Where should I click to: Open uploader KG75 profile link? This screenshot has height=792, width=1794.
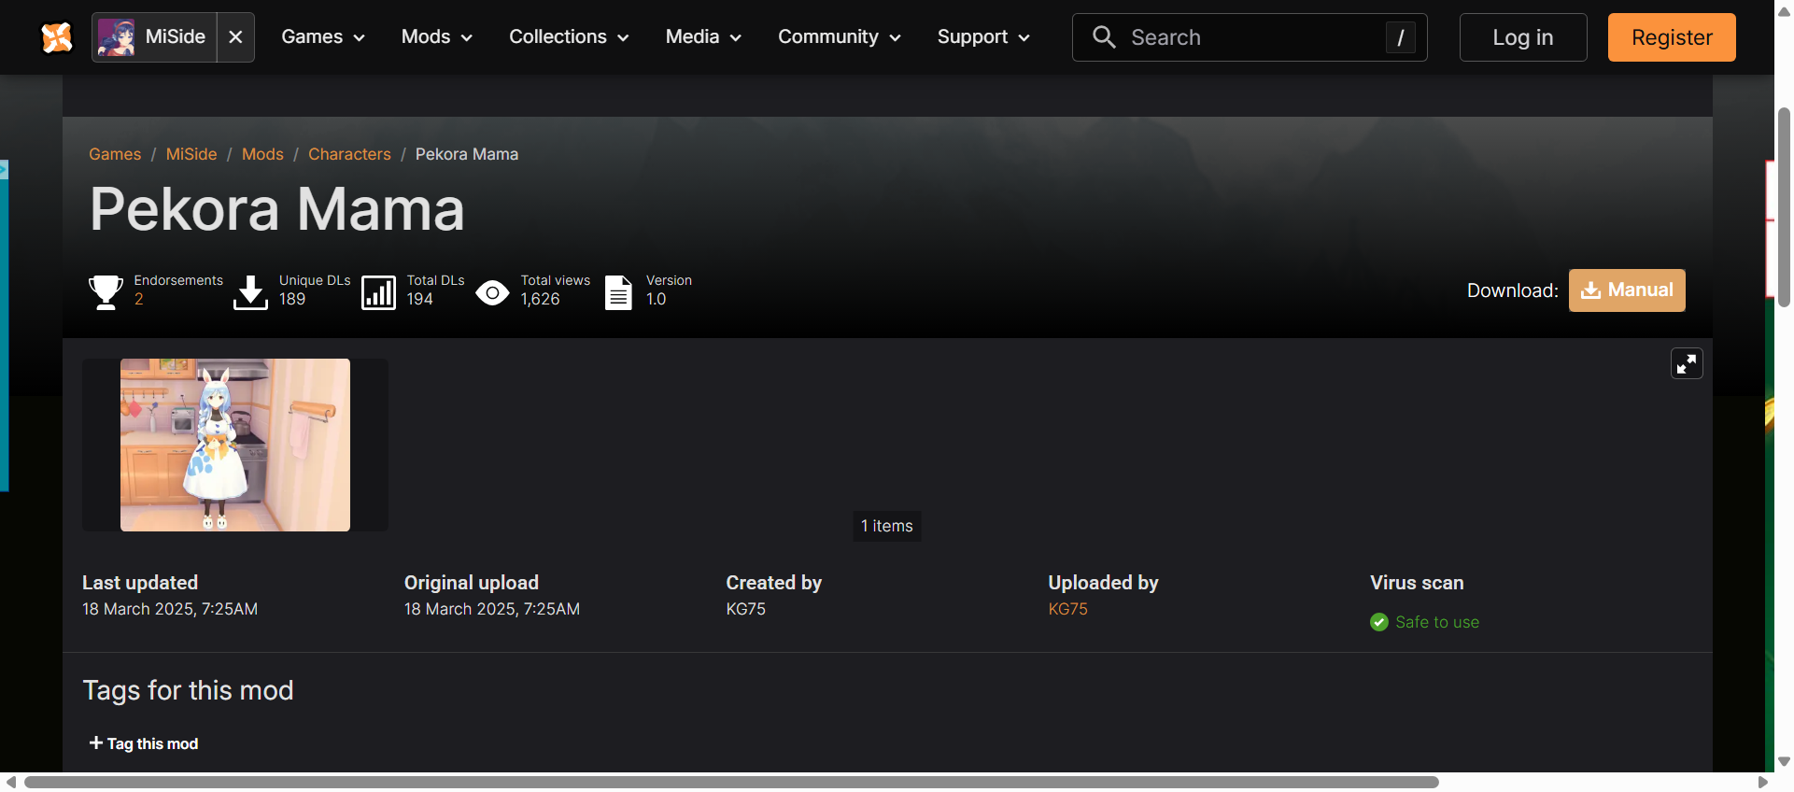1067,609
